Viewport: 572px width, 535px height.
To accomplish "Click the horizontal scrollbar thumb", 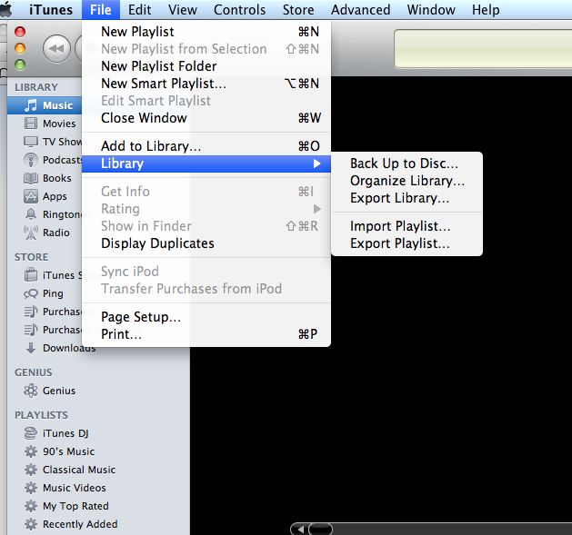I will (321, 530).
